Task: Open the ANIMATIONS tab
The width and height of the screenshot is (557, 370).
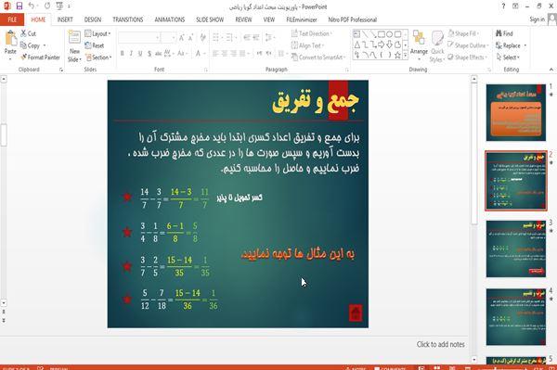Action: click(x=170, y=19)
